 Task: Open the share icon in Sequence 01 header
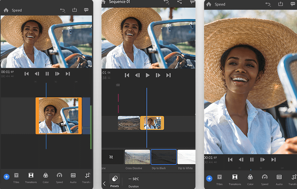tap(179, 2)
